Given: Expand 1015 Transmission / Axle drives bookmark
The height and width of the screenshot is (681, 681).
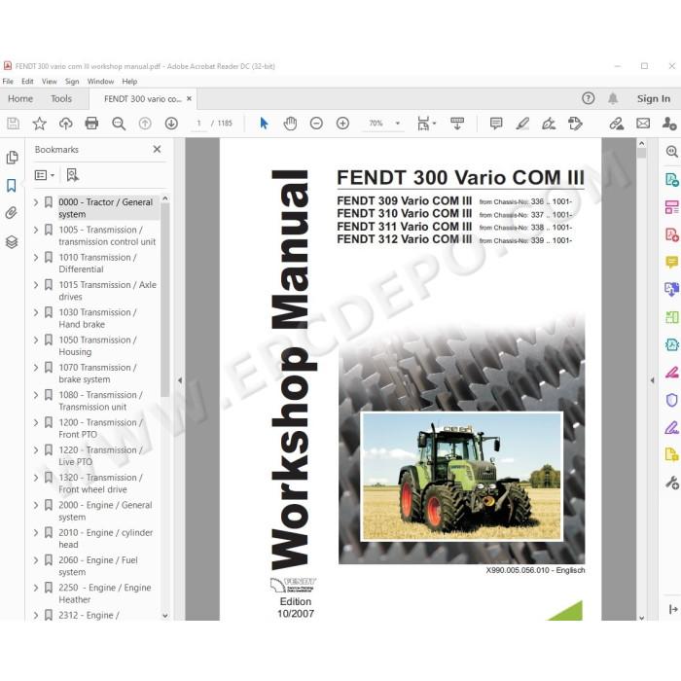Looking at the screenshot, I should pos(36,285).
